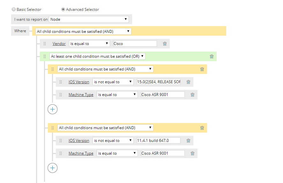Screen dimensions: 283x183
Task: Delete the Vendor Cisco condition
Action: (x=165, y=44)
